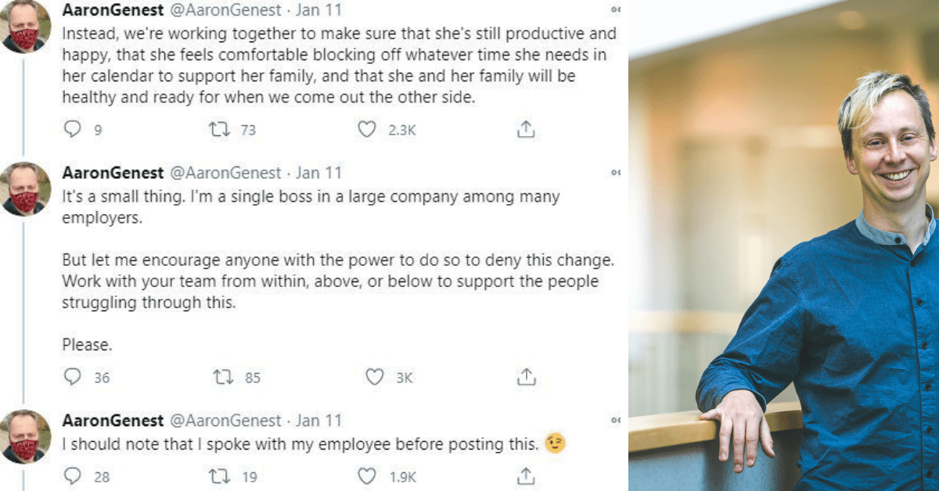Screen dimensions: 939x491
Task: Open more options on the first tweet
Action: (x=614, y=9)
